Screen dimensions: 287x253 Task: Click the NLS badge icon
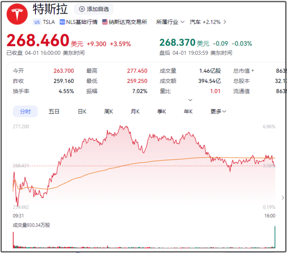coord(62,22)
